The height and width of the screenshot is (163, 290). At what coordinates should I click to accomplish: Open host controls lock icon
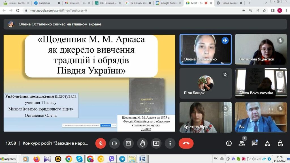click(x=280, y=143)
